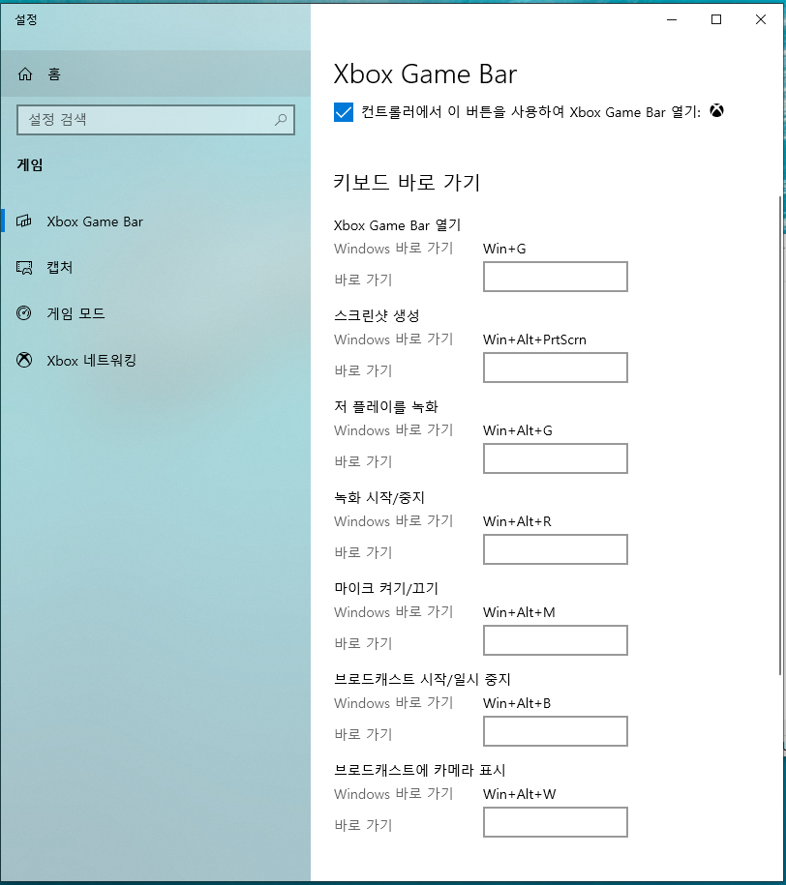Click shortcut field for 스크린샷 생성
This screenshot has width=786, height=885.
coord(556,368)
